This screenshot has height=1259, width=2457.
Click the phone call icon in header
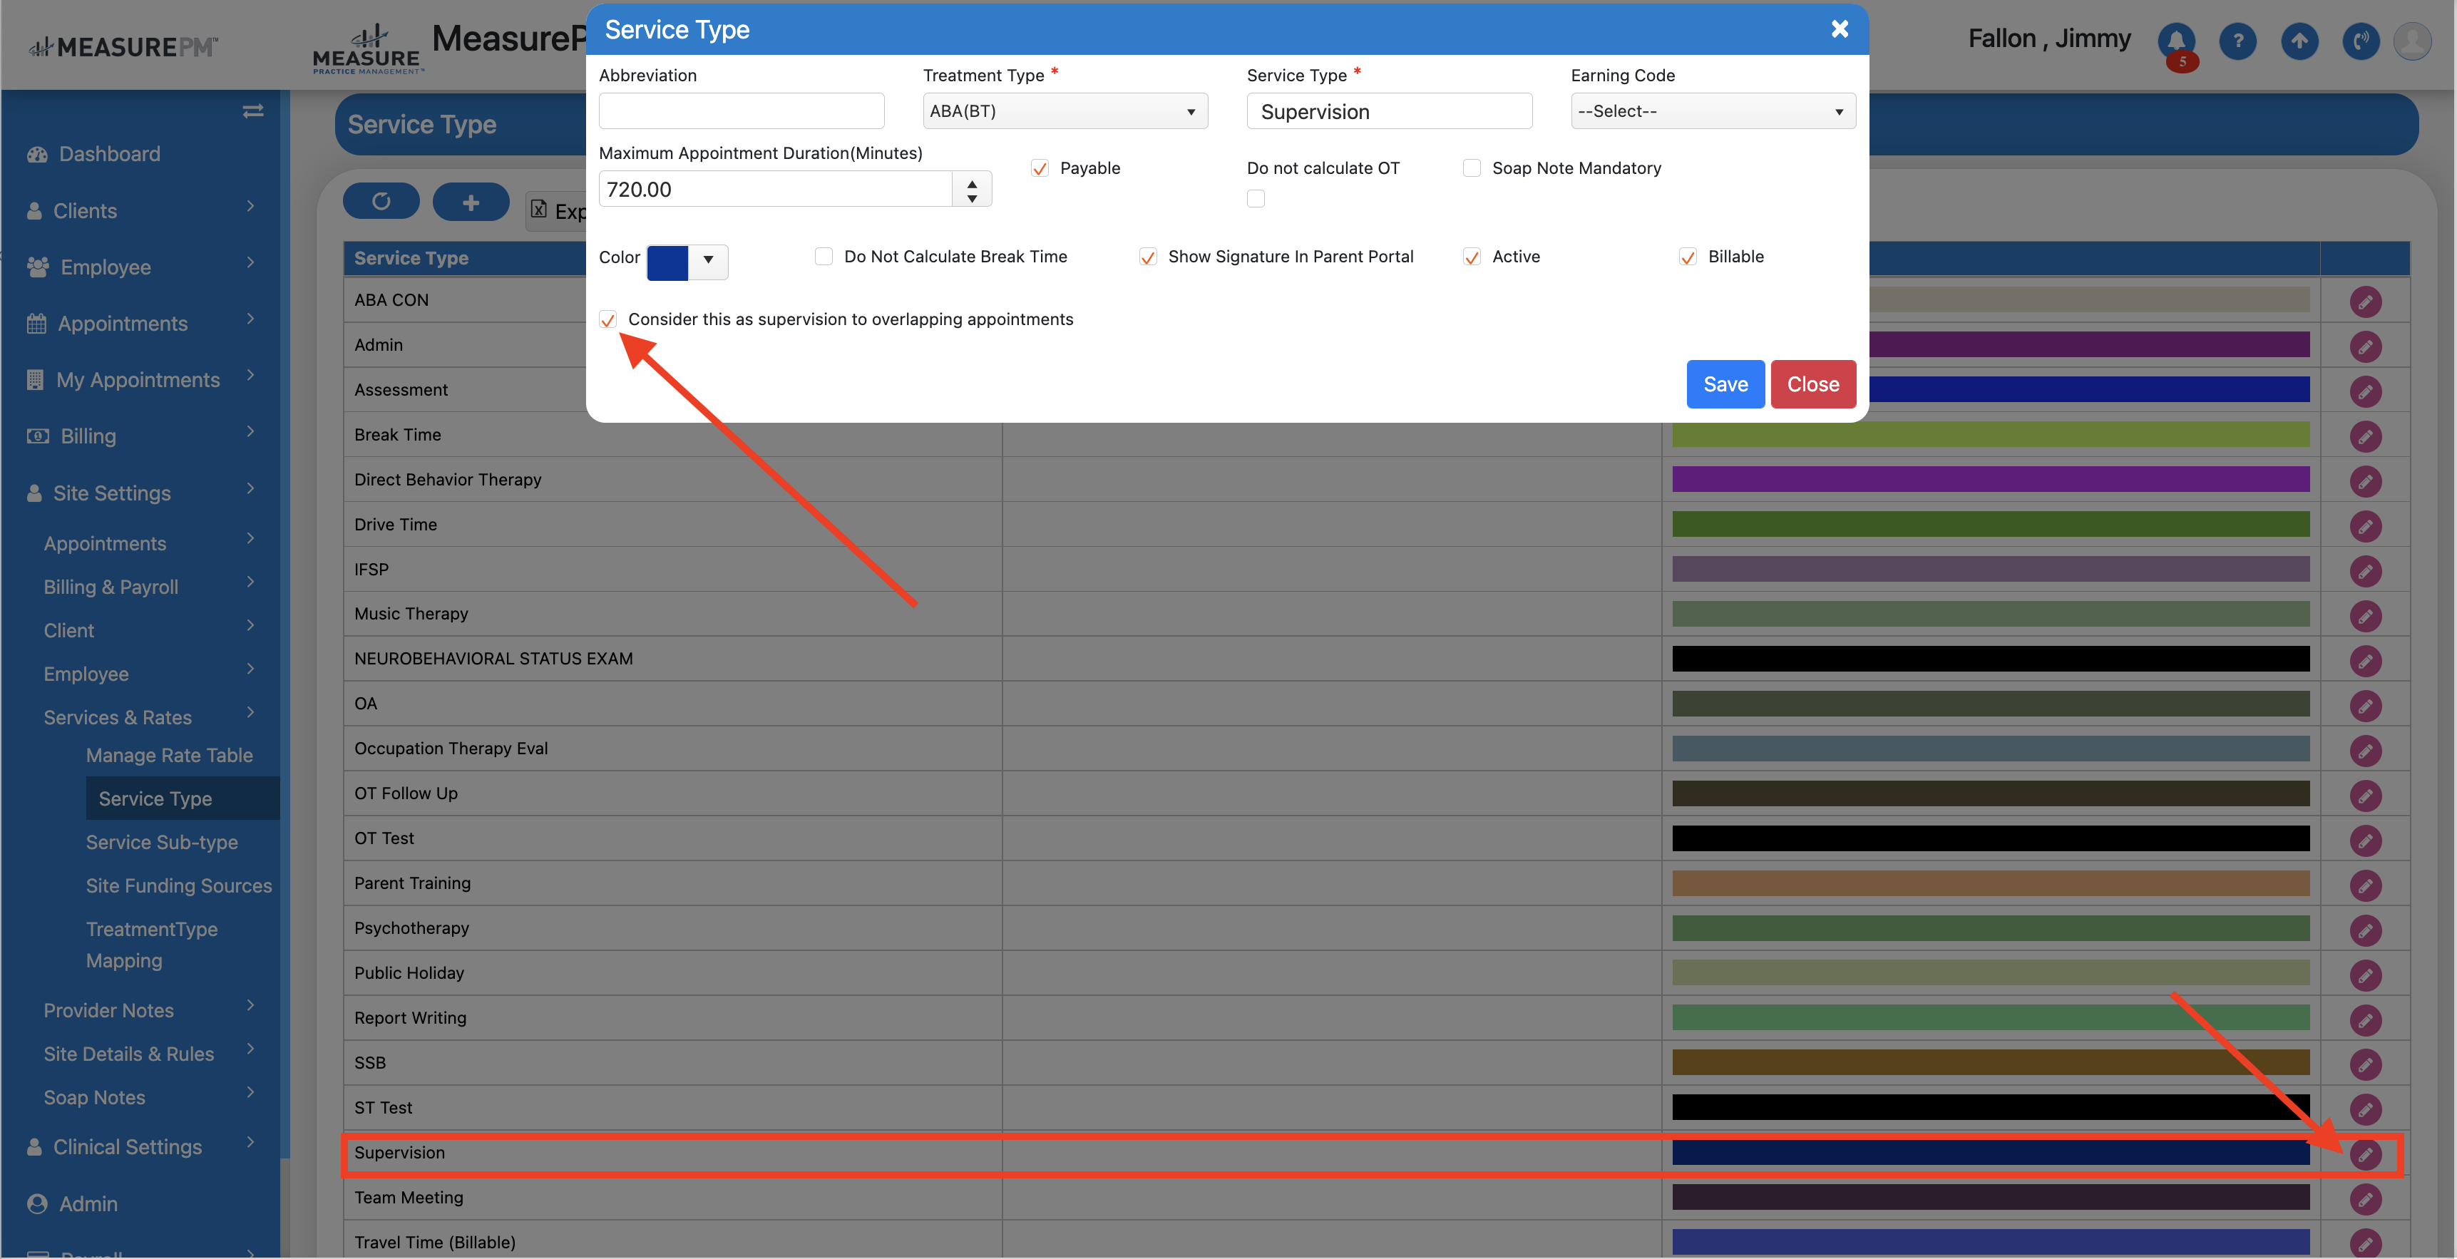2360,41
